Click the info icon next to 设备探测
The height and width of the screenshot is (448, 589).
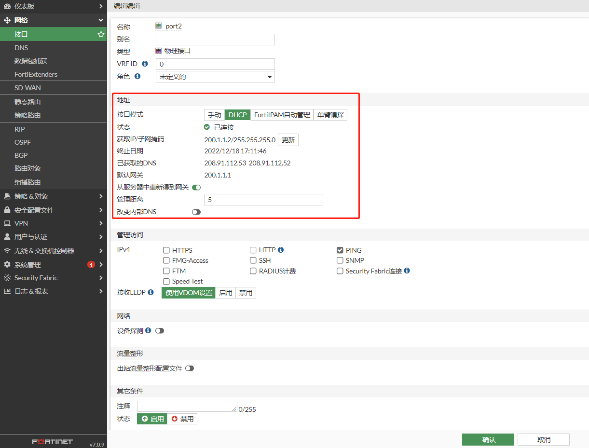tap(148, 330)
